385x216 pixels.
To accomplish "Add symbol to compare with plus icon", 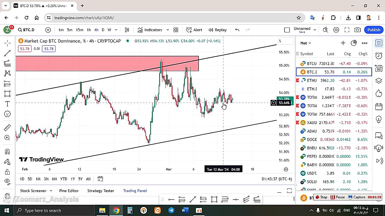I will tap(48, 30).
